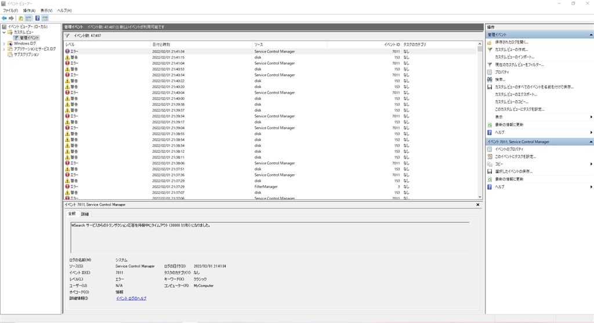Open help via the blue question toolbar icon

coord(38,18)
